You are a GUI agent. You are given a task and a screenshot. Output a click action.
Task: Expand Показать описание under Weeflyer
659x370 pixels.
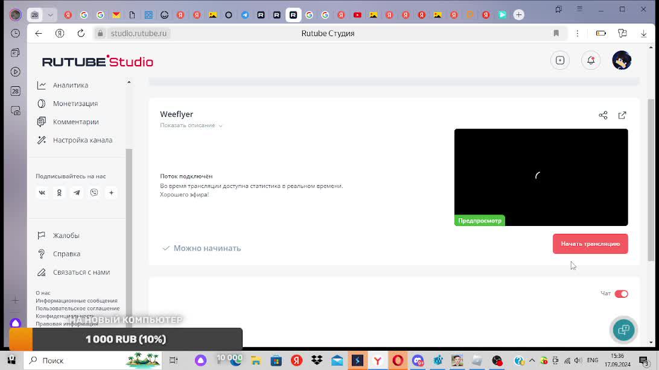pyautogui.click(x=191, y=125)
